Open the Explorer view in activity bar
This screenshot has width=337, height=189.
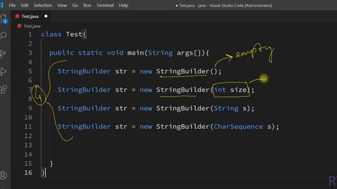[4, 19]
